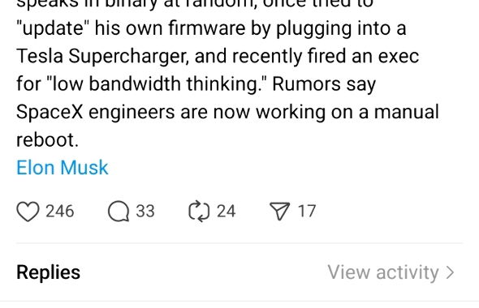479x308 pixels.
Task: Tap the word "reboot." in the post
Action: pyautogui.click(x=47, y=140)
